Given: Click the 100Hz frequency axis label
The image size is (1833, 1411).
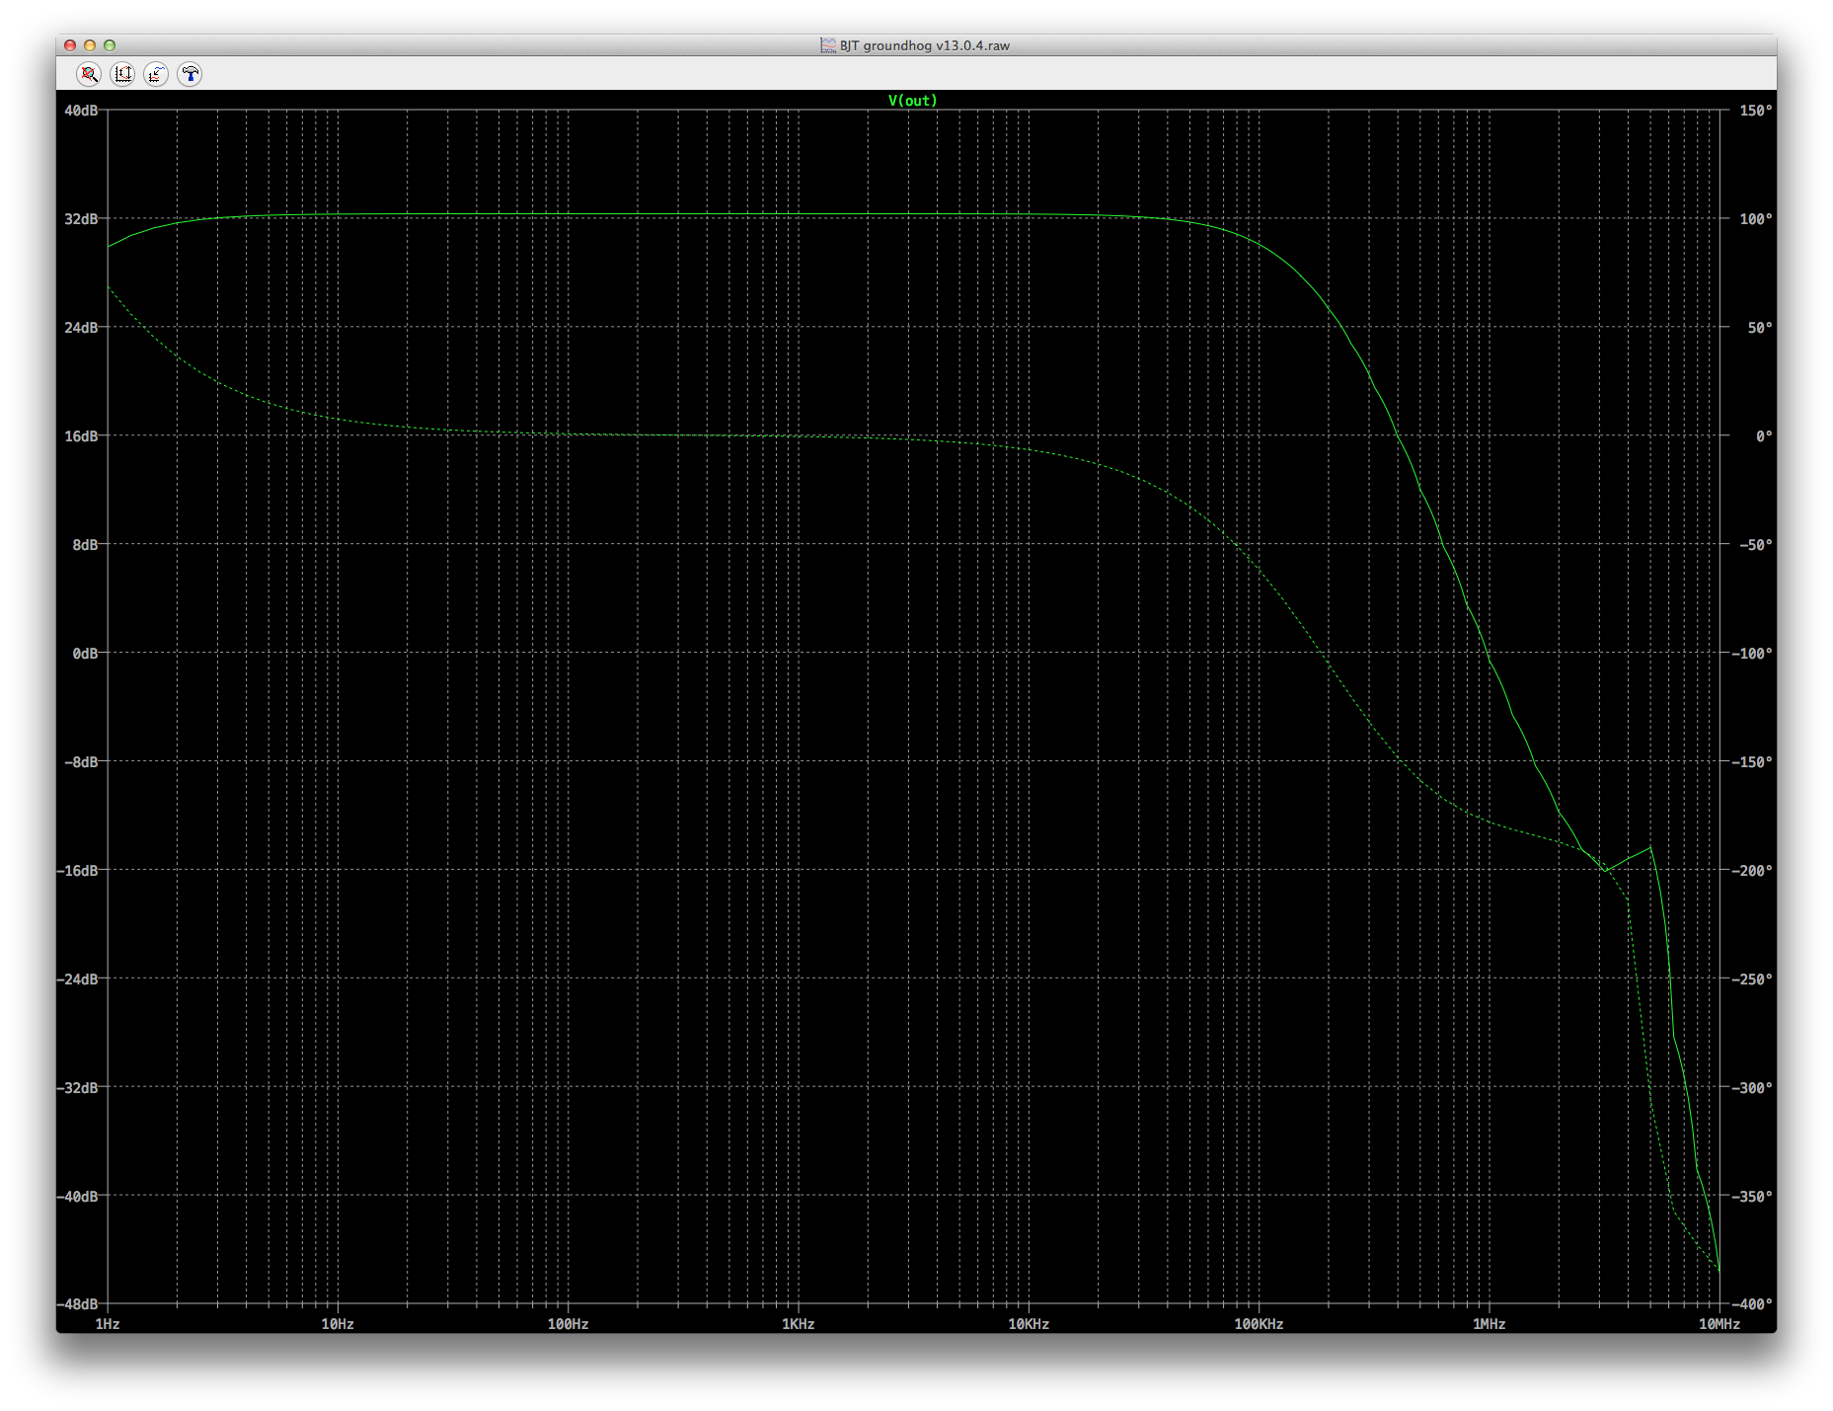Looking at the screenshot, I should click(568, 1324).
